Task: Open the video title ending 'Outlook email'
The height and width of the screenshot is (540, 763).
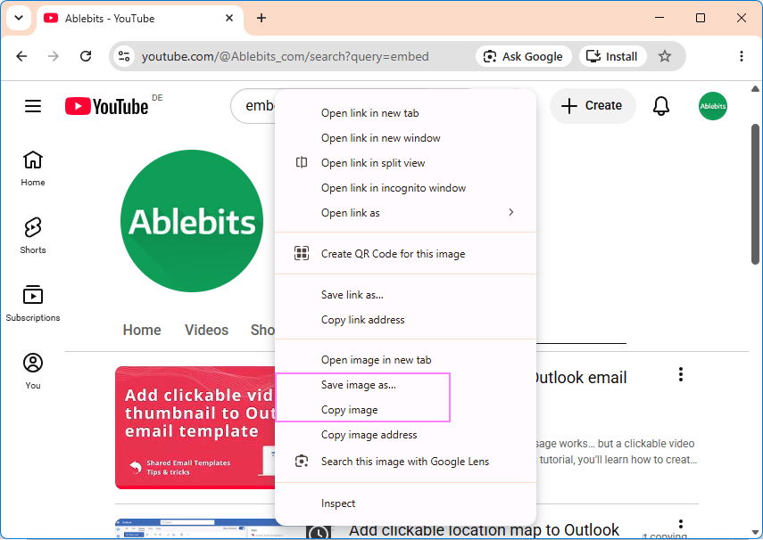Action: [x=581, y=378]
